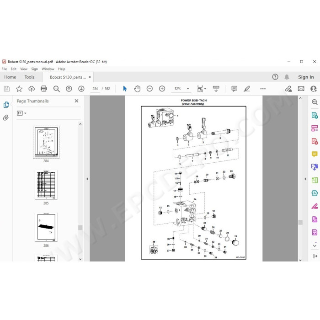
Task: Zoom in with the plus icon
Action: tap(162, 89)
